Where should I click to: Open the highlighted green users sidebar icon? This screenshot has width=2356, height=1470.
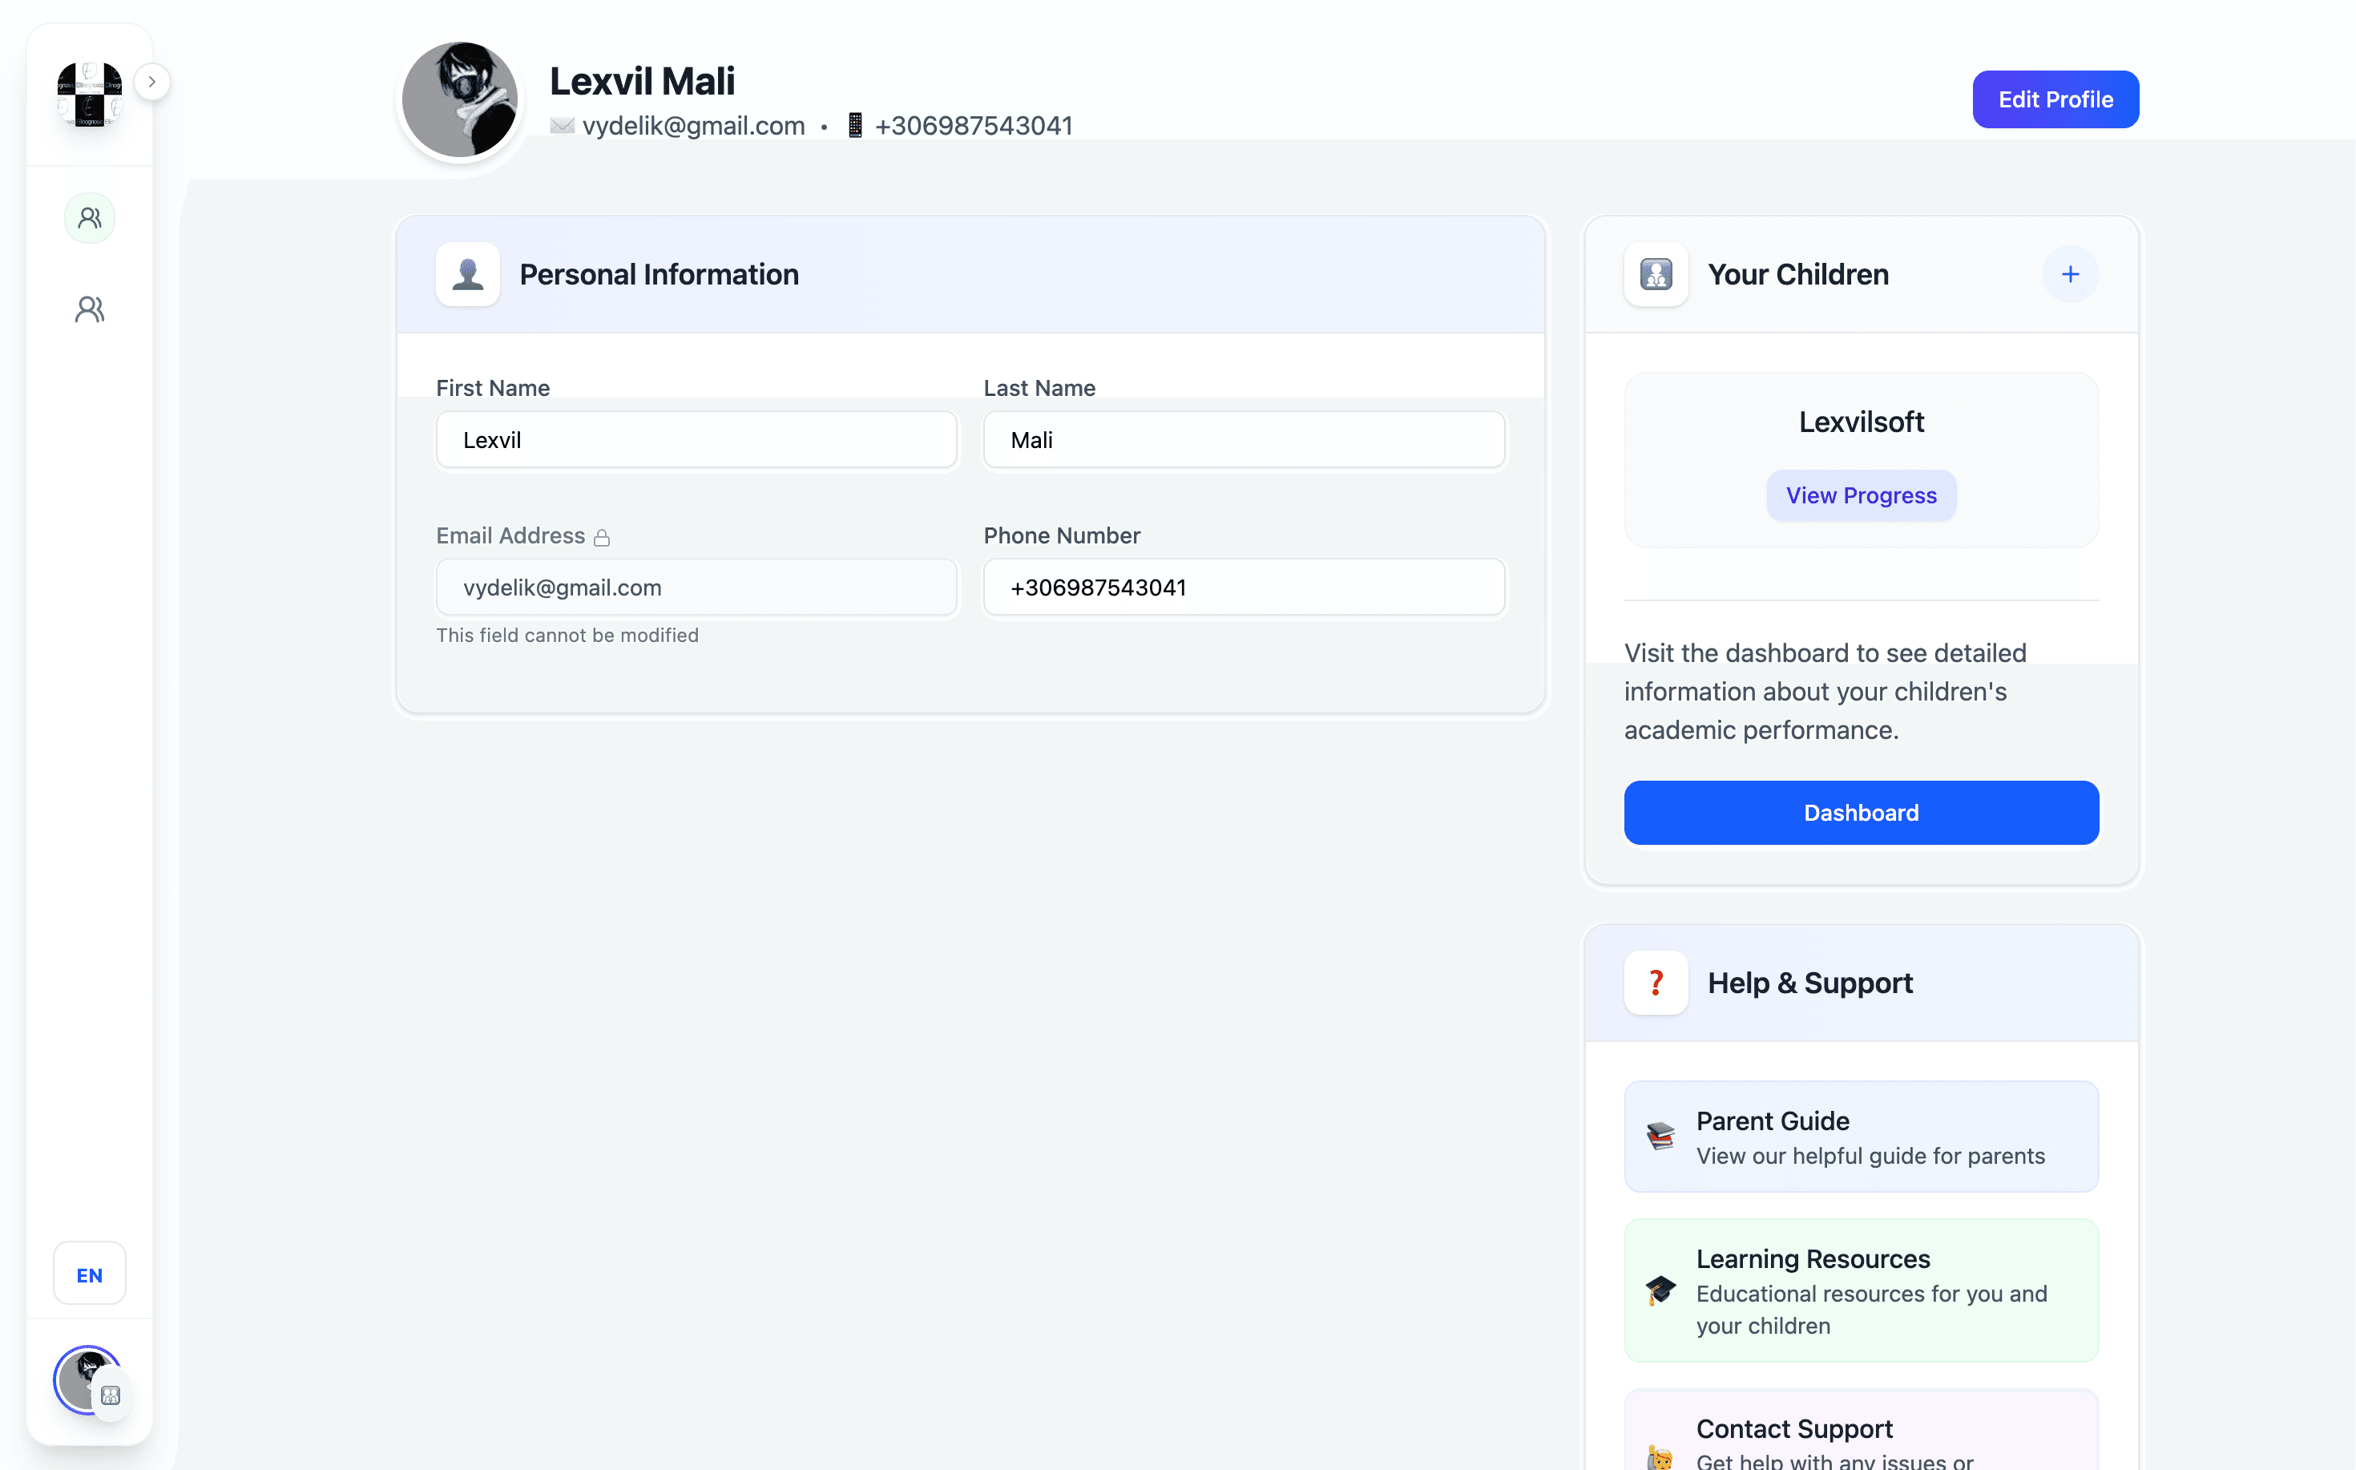pos(90,218)
